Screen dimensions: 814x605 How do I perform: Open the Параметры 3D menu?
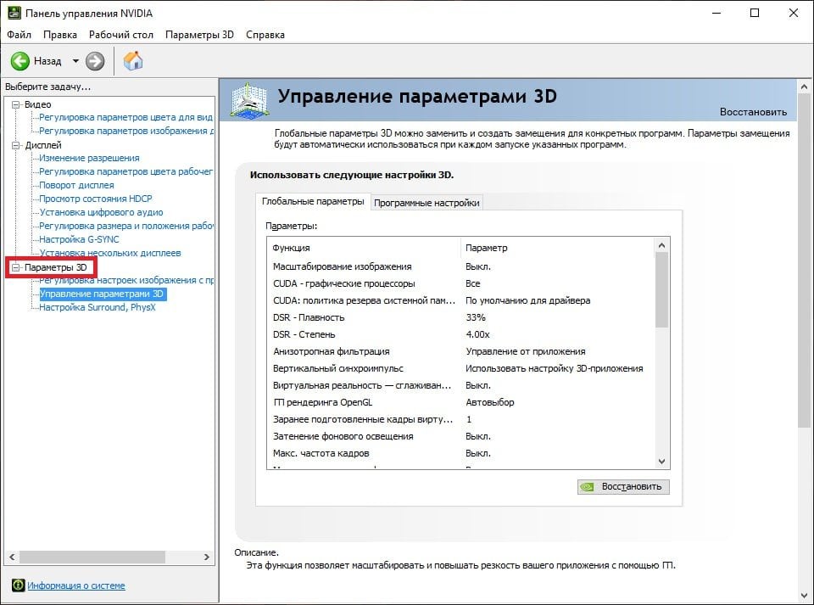click(x=199, y=35)
